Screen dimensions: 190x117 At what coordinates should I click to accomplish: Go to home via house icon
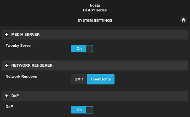click(183, 20)
